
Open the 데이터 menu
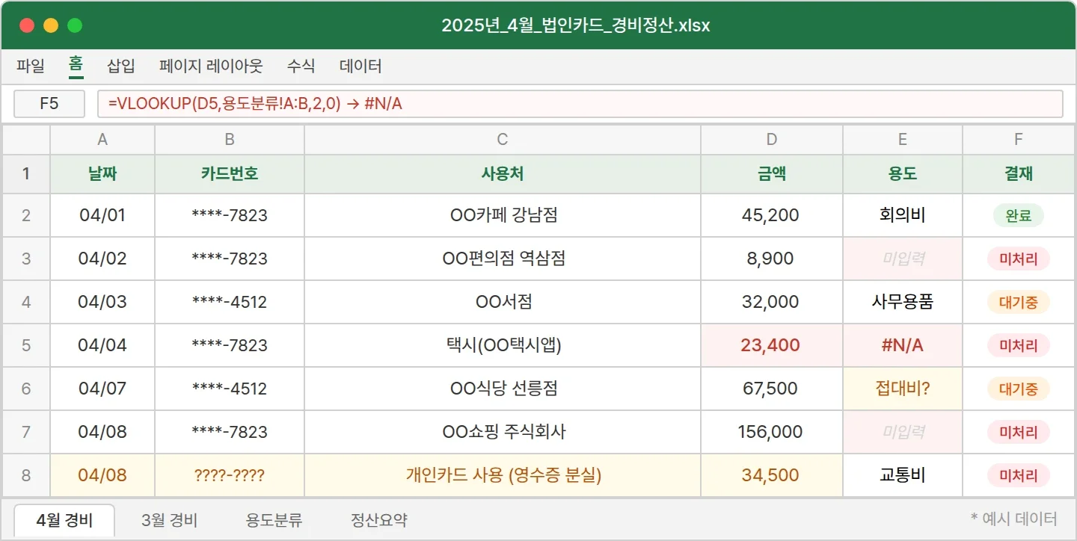click(x=360, y=67)
